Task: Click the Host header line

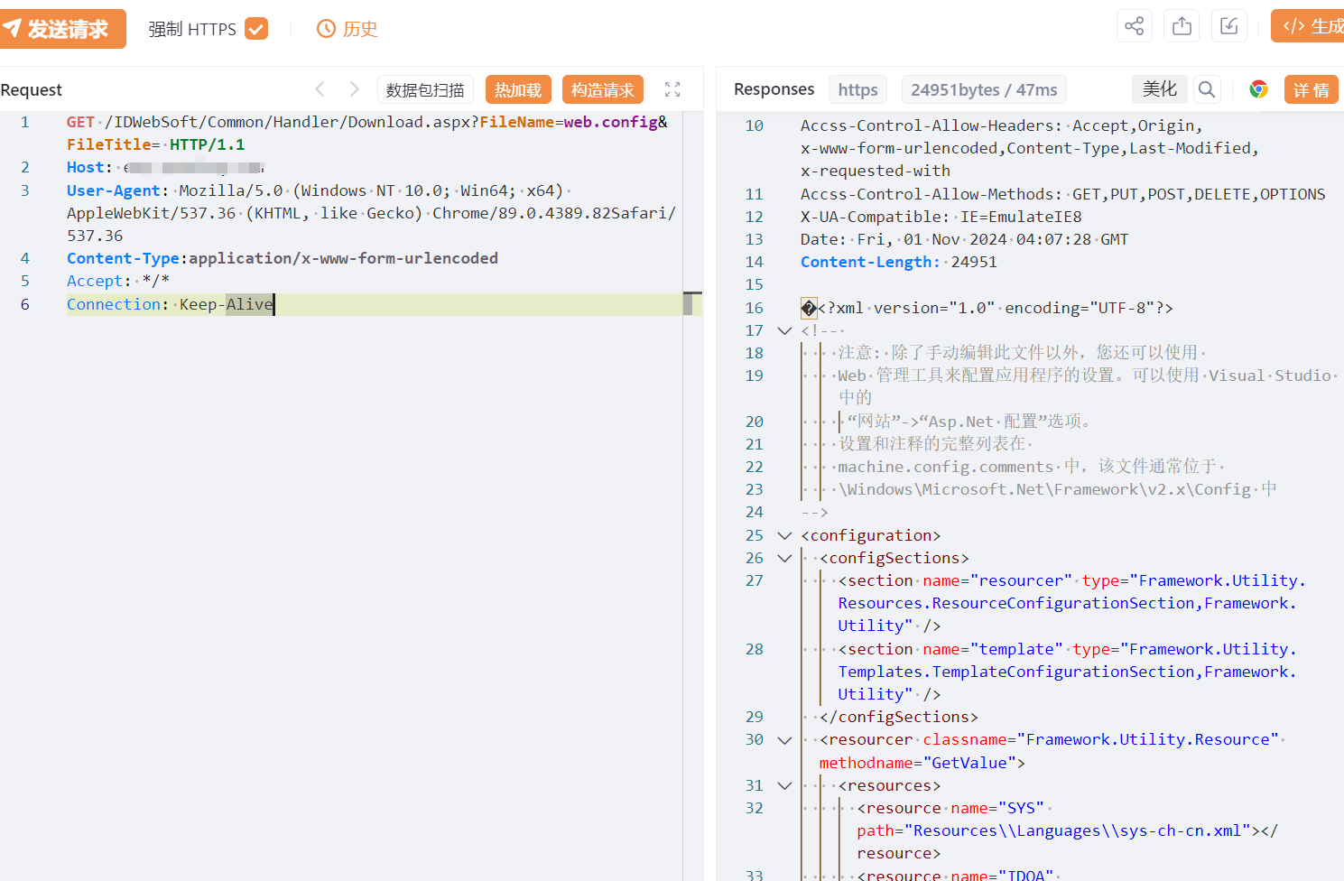Action: click(x=166, y=167)
